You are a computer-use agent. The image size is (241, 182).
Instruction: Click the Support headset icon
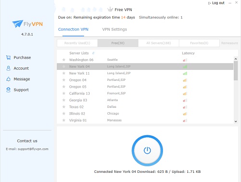pyautogui.click(x=8, y=90)
